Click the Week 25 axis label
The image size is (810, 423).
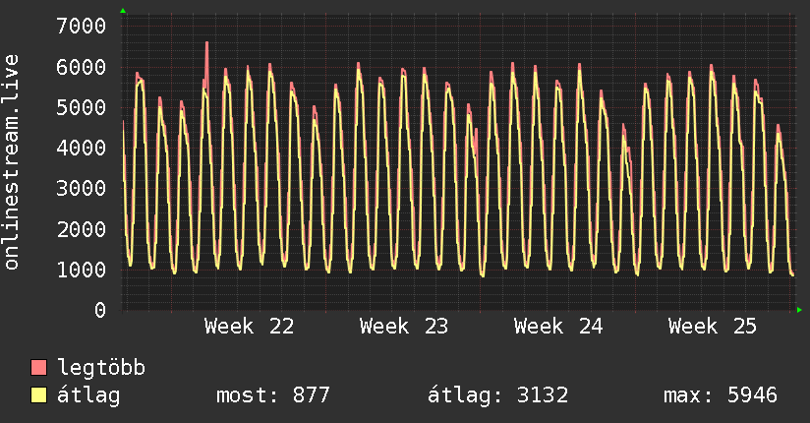click(x=713, y=327)
